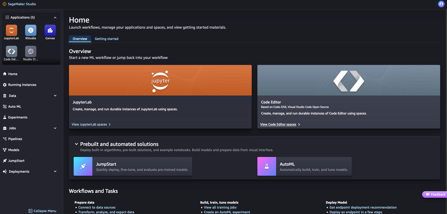Screen dimensions: 447x214
Task: Click the JumpStart rocket sidebar icon
Action: tap(5, 161)
